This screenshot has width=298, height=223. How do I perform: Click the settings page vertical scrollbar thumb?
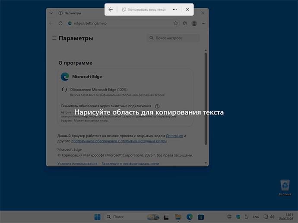[206, 99]
